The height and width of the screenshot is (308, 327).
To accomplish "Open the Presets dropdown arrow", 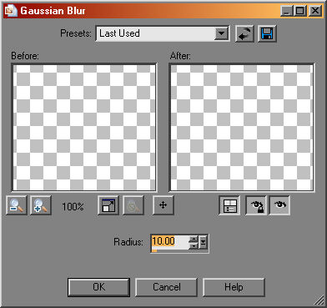I will click(x=222, y=33).
